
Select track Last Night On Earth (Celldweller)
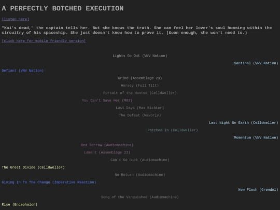(x=244, y=123)
